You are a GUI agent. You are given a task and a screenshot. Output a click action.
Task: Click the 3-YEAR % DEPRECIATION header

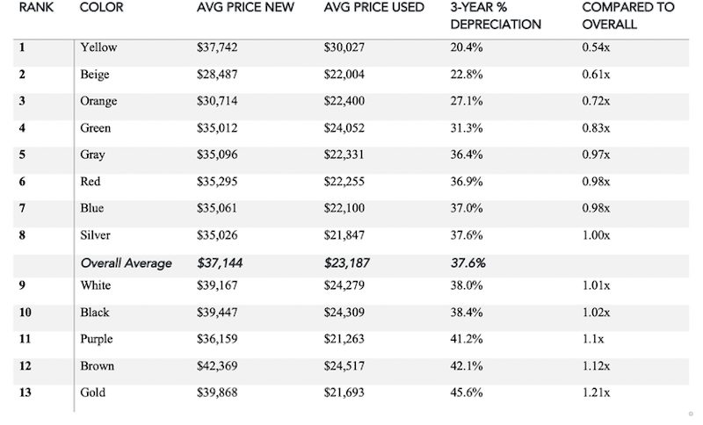click(x=495, y=16)
